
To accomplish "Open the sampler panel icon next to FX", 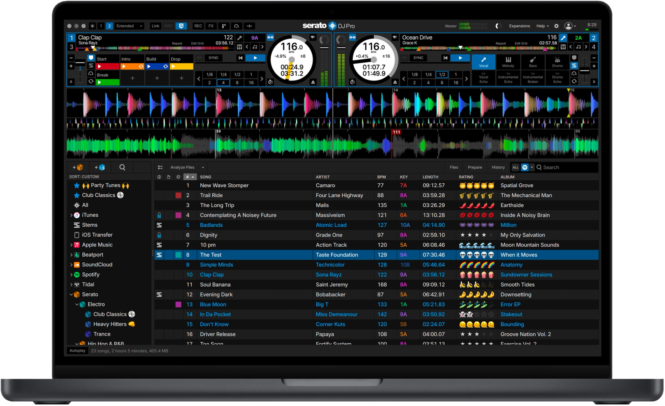I will (x=224, y=26).
